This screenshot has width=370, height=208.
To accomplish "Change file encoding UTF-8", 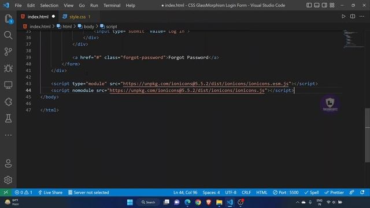I will click(231, 192).
